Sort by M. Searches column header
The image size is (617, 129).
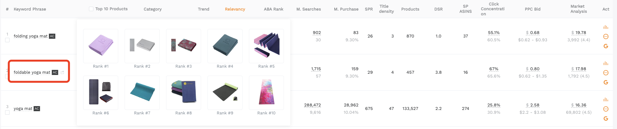coord(308,9)
